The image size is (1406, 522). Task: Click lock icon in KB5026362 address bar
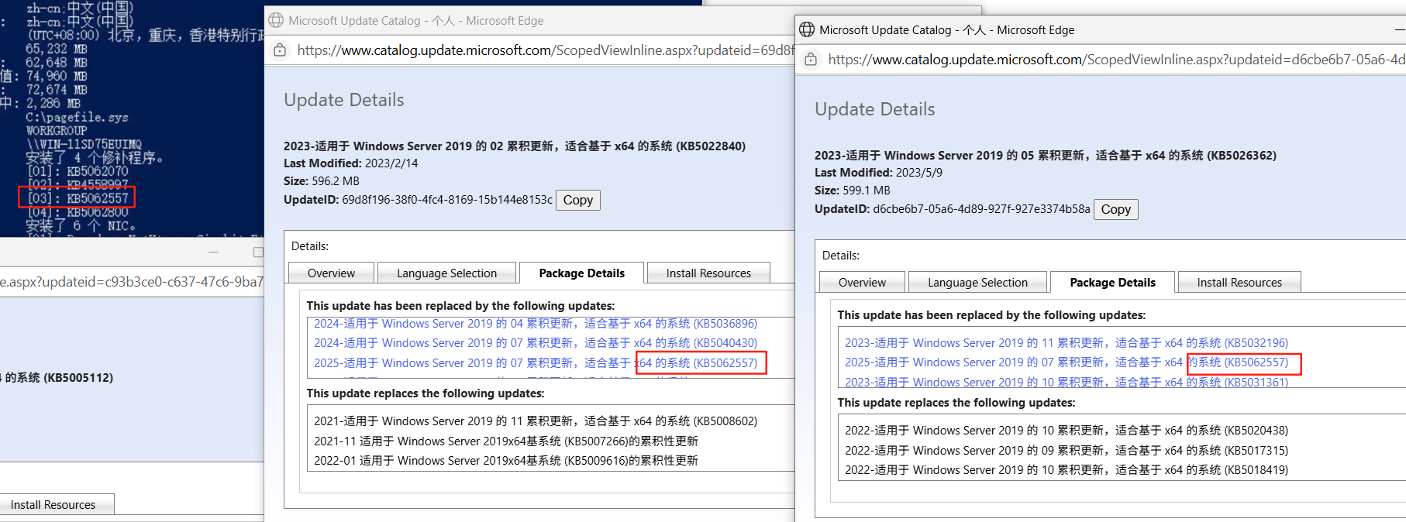tap(811, 60)
